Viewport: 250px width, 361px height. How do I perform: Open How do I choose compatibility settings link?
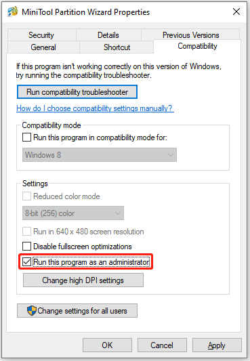[x=95, y=108]
